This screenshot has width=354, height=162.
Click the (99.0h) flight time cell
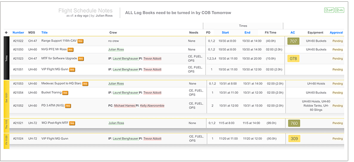click(272, 123)
